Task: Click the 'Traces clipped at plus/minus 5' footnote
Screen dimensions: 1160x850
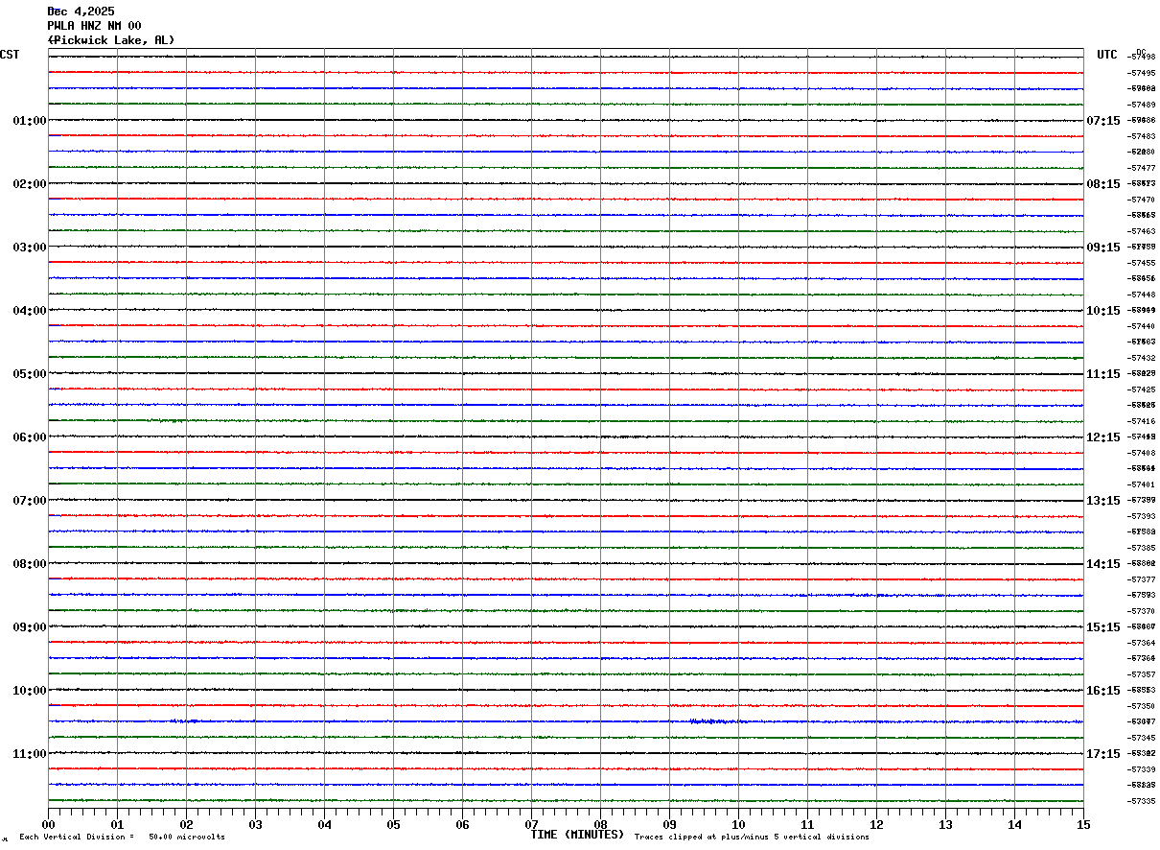Action: point(752,838)
